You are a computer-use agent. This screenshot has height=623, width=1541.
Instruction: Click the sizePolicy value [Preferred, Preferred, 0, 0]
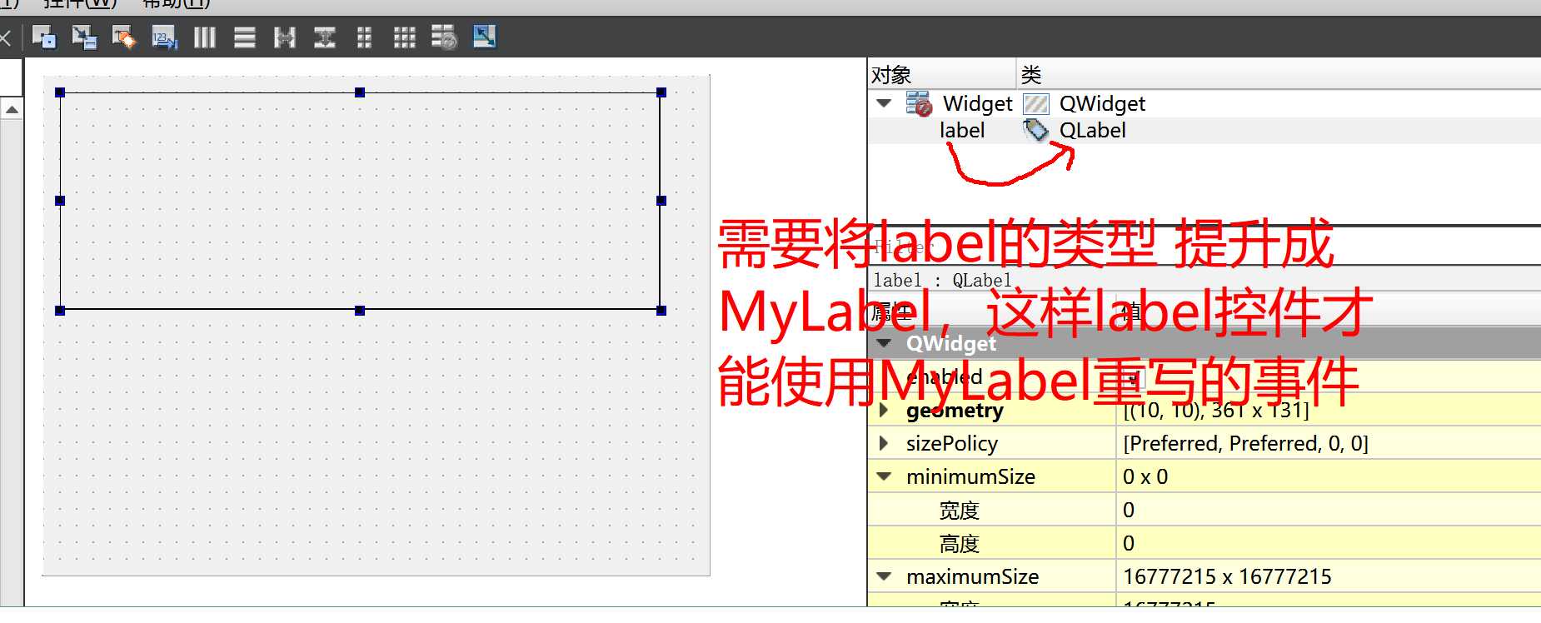[1245, 443]
